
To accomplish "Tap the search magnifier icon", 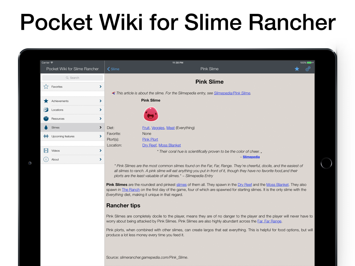I will point(67,78).
